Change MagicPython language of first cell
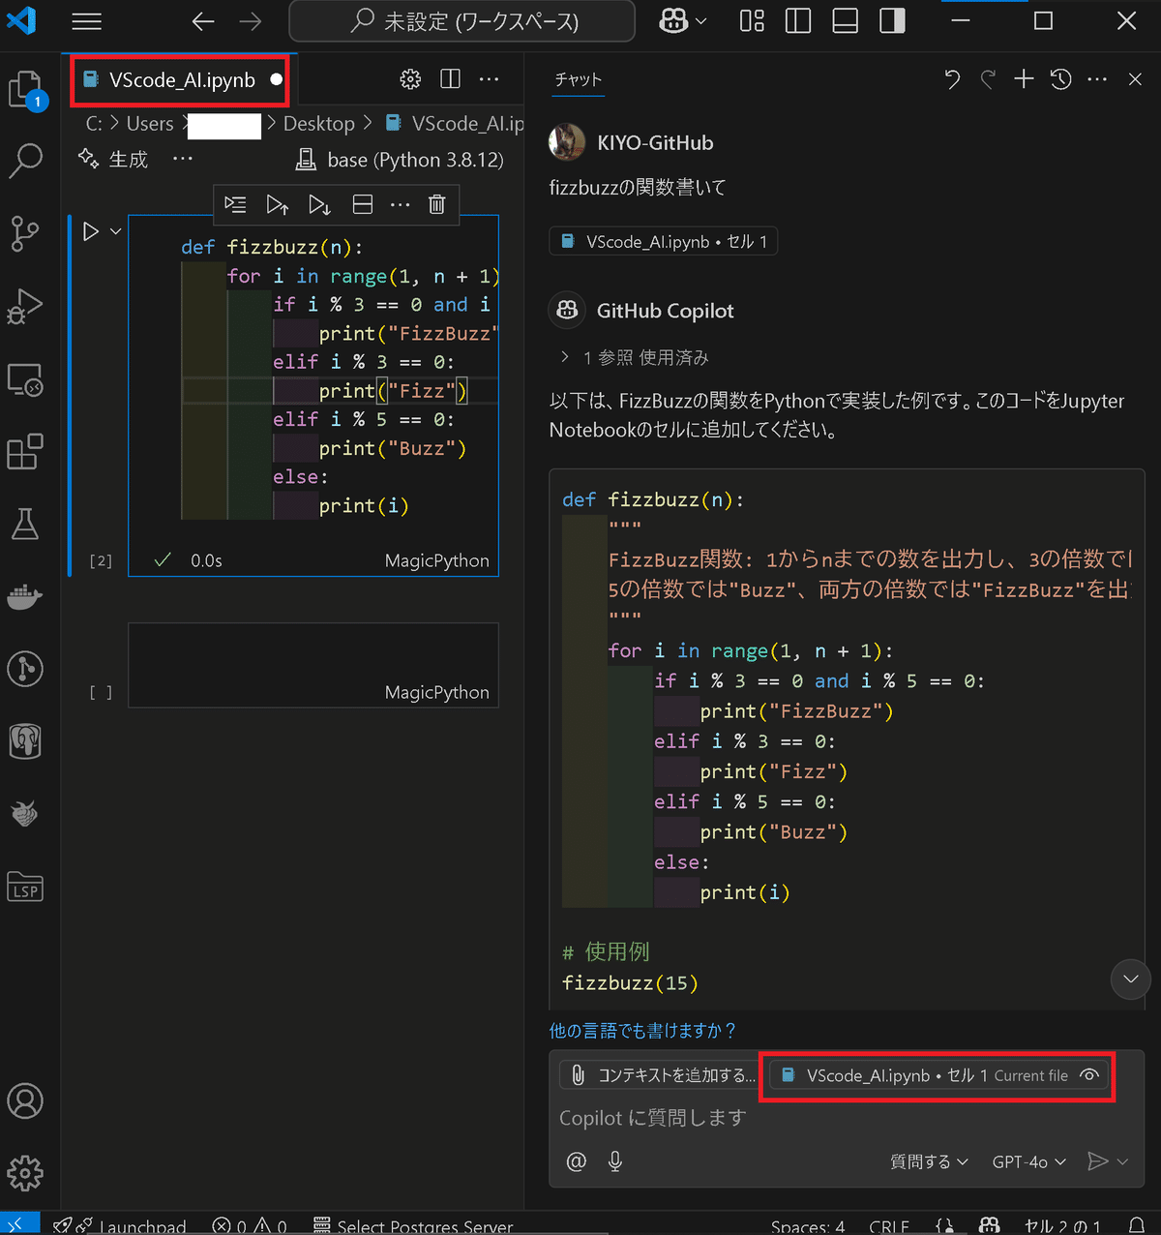The width and height of the screenshot is (1161, 1235). 437,560
